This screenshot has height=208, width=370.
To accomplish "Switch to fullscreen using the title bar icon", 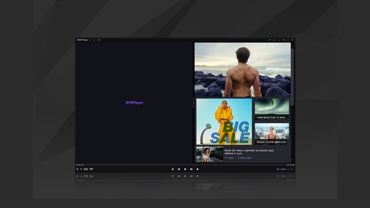I will tap(288, 40).
